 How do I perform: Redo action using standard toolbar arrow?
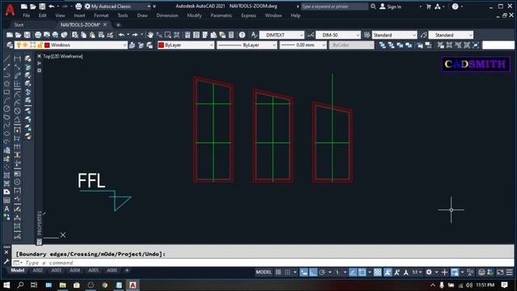(x=135, y=35)
